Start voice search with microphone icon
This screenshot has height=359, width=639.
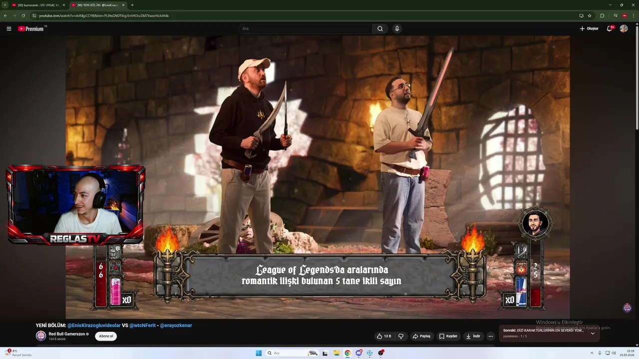point(397,28)
